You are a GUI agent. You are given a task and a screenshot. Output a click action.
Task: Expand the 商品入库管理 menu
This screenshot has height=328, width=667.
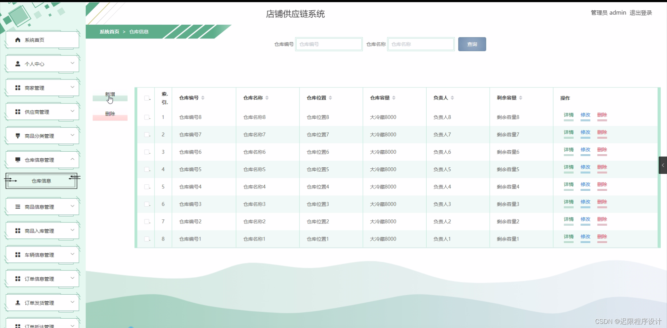point(72,230)
